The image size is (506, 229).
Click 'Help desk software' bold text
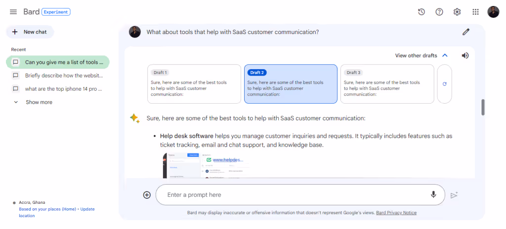point(186,136)
